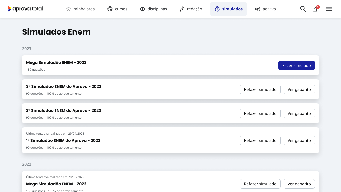The image size is (341, 192).
Task: Click title 2º Simuladão ENEM do Aprova - 2023
Action: click(x=64, y=110)
